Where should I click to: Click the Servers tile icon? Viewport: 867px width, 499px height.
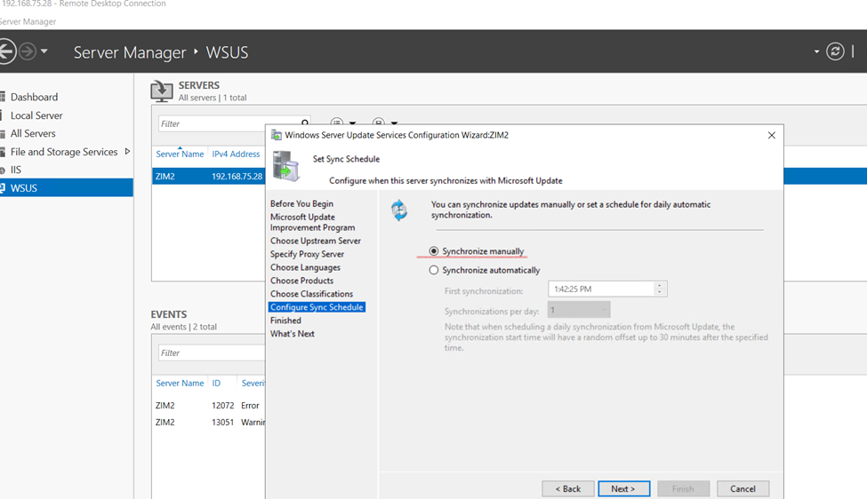(x=162, y=91)
